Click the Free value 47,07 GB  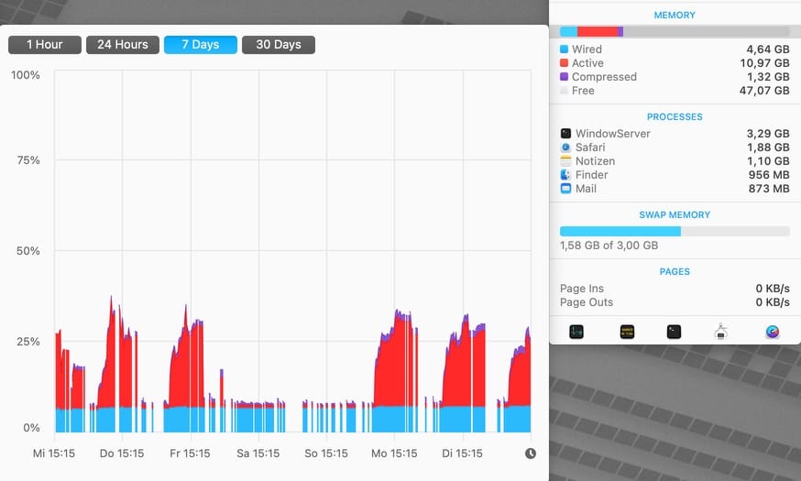(764, 91)
